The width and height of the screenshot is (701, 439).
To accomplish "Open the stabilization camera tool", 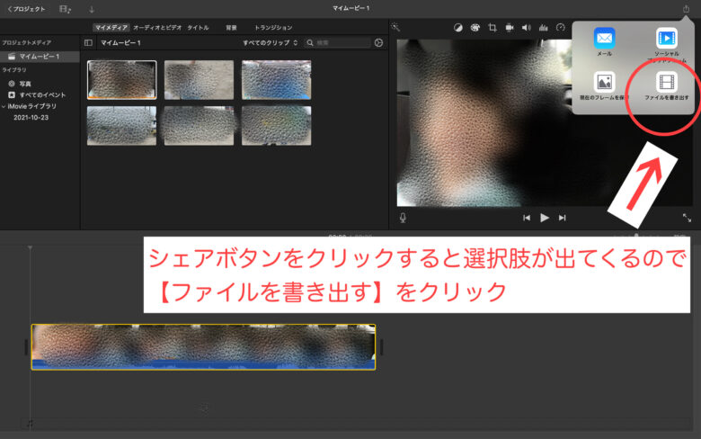I will (x=509, y=27).
